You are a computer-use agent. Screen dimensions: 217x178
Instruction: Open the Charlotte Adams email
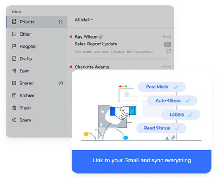[x=121, y=67]
